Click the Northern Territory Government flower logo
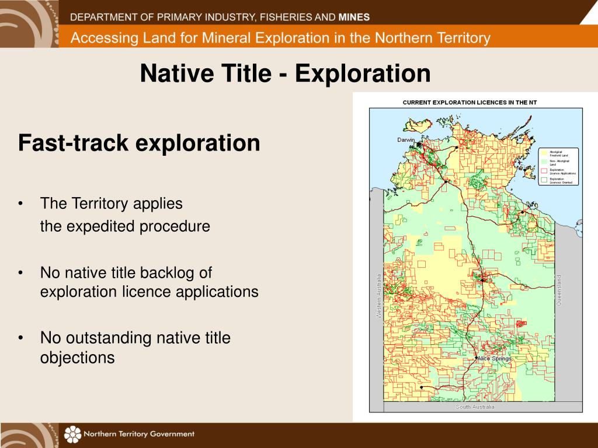This screenshot has width=598, height=448. [72, 434]
